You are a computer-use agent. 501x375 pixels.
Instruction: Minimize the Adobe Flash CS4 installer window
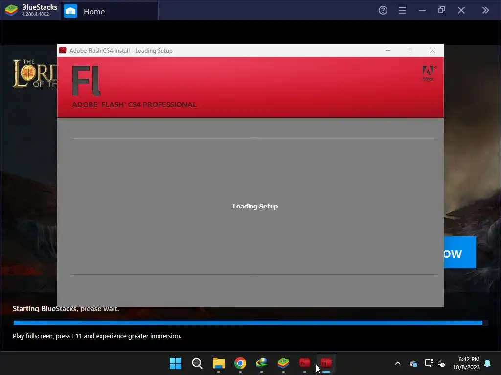click(388, 50)
